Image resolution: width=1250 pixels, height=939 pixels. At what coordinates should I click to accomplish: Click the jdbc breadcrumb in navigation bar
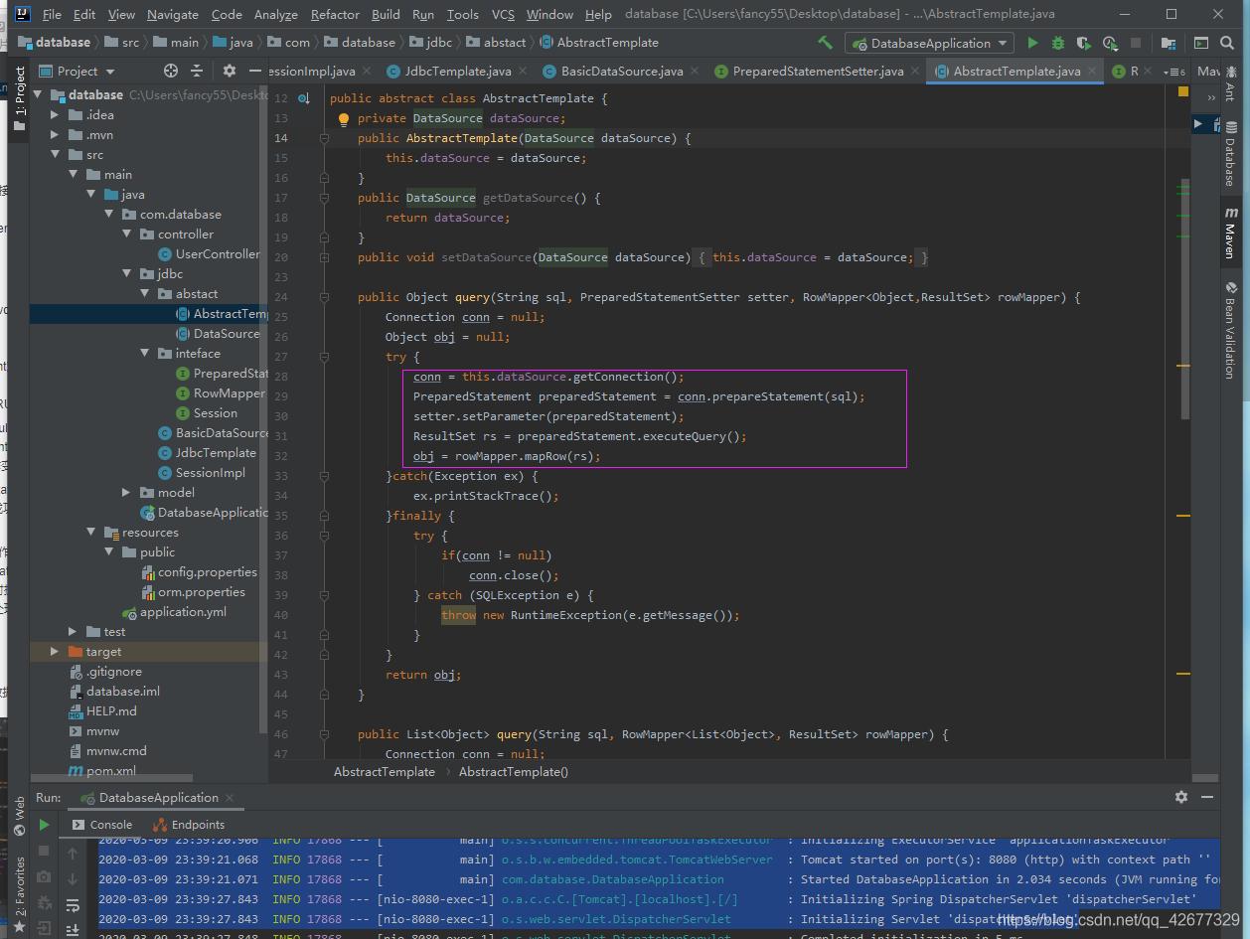pyautogui.click(x=438, y=43)
